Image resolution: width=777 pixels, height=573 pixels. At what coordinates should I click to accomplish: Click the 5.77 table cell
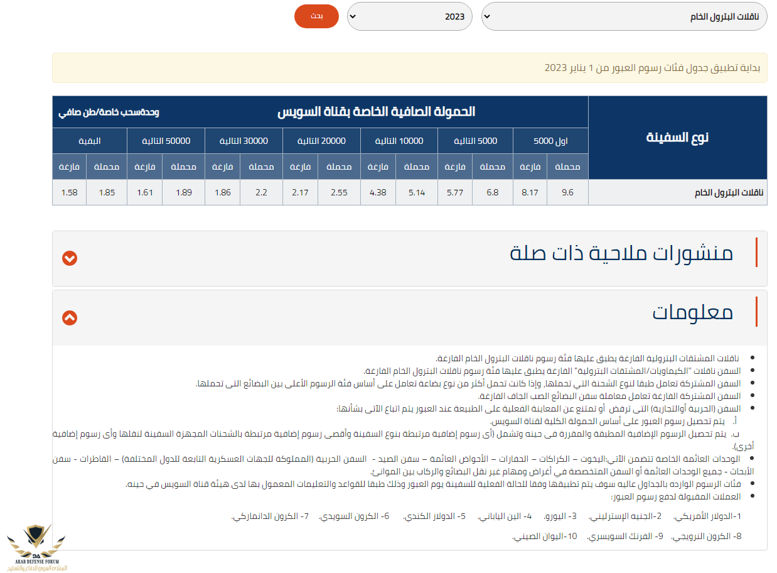(x=455, y=192)
